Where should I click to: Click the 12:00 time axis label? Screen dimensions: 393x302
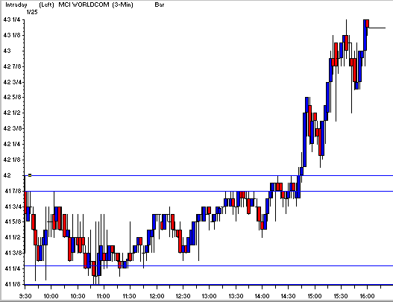point(157,296)
